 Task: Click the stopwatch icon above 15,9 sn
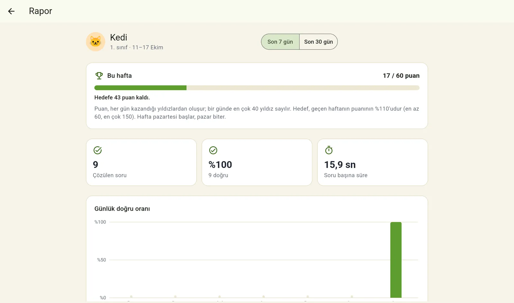[329, 150]
